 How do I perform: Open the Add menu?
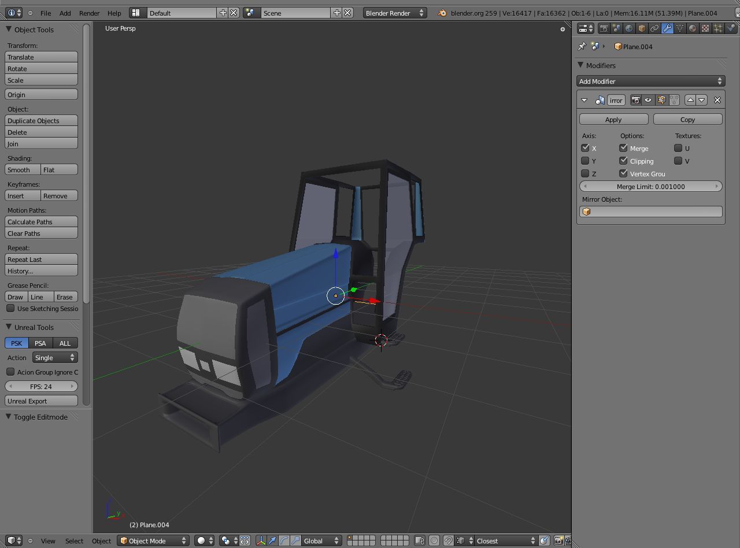click(65, 13)
